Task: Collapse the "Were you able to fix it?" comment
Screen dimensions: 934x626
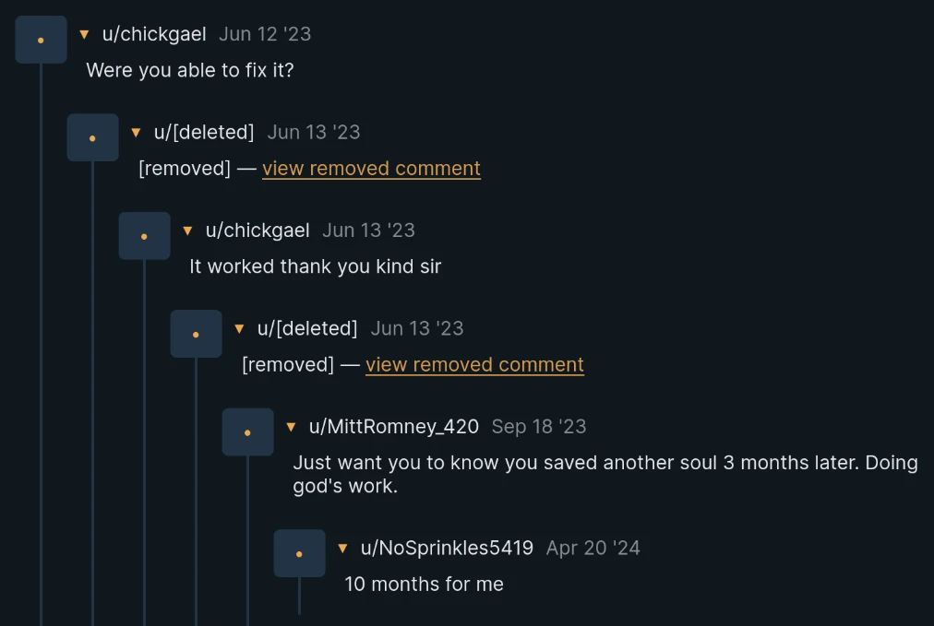Action: tap(84, 34)
